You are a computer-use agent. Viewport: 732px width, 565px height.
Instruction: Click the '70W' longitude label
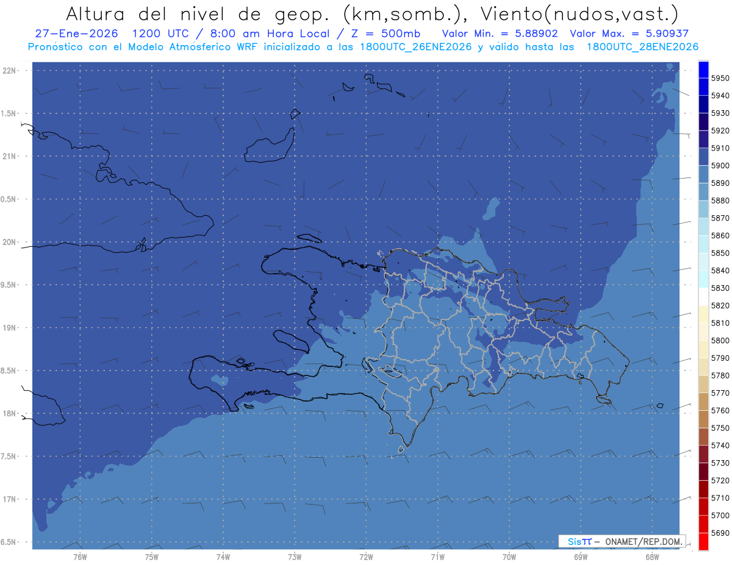click(509, 556)
